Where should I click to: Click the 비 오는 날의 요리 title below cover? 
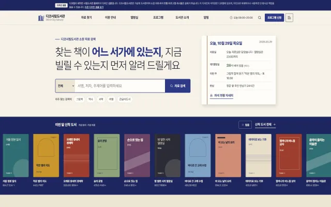[x=222, y=181]
